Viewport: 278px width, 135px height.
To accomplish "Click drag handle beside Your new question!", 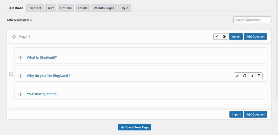I will [20, 94].
